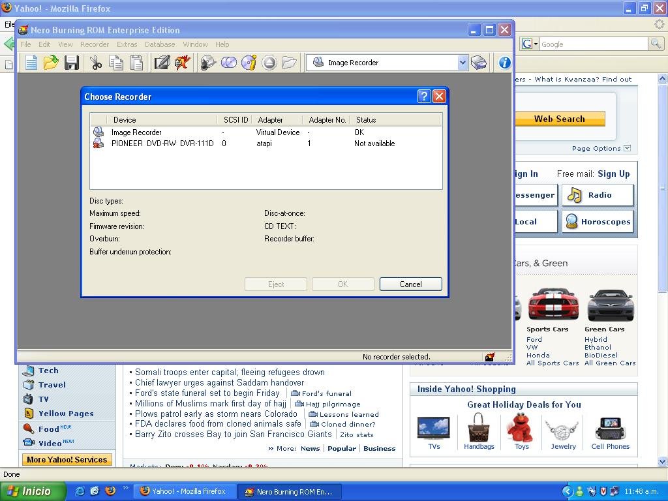Click the Image Recorder device icon in list
The width and height of the screenshot is (668, 501).
coord(99,132)
